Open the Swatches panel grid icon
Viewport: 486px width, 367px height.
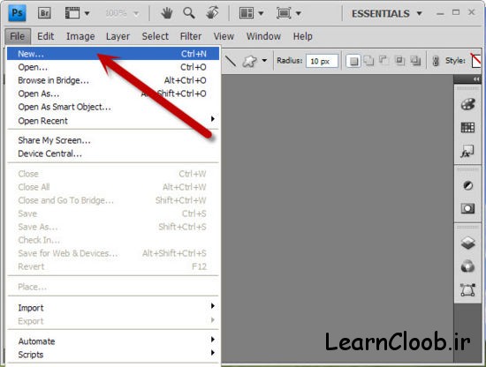[x=467, y=127]
